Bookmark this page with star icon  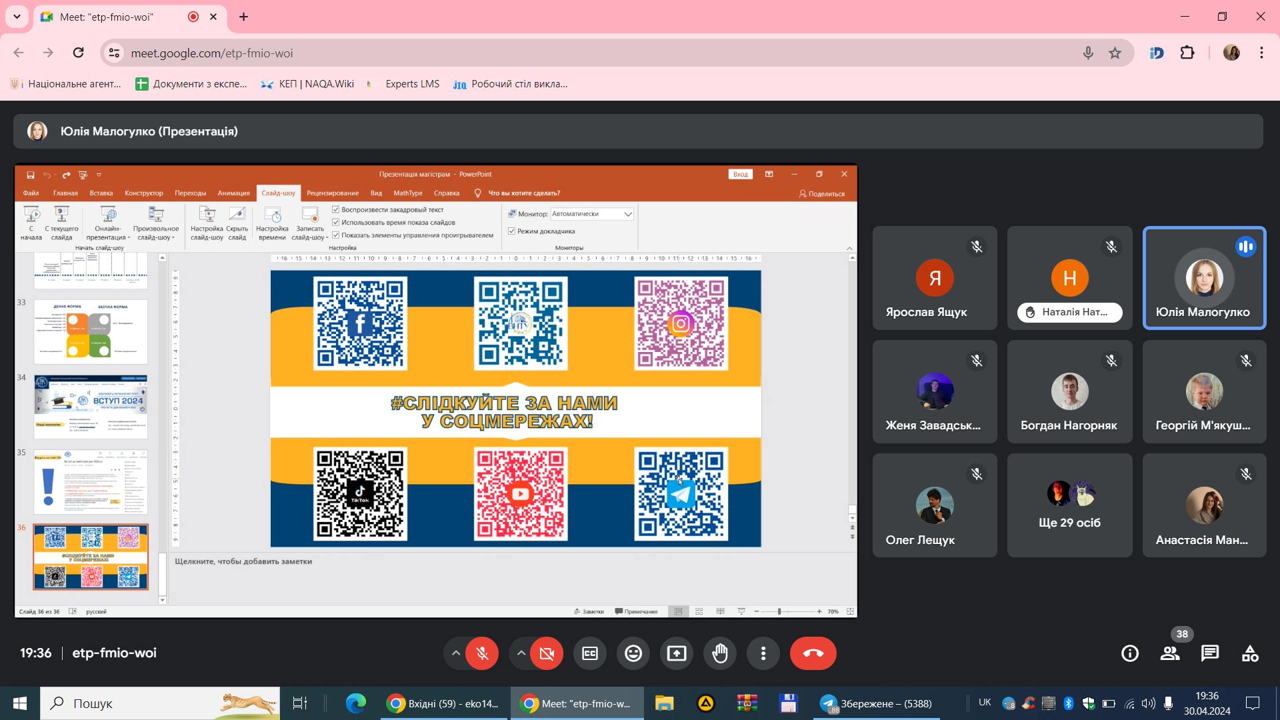tap(1115, 53)
